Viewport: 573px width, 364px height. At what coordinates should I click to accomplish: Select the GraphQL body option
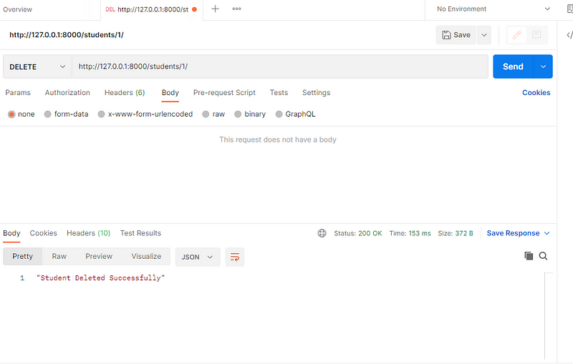295,114
